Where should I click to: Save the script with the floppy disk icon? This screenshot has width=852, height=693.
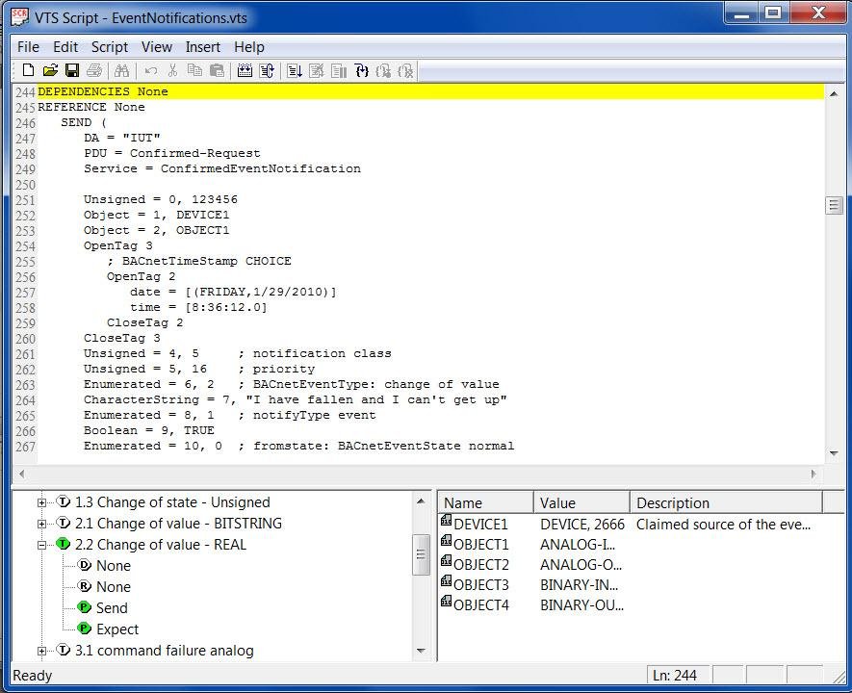click(x=72, y=70)
